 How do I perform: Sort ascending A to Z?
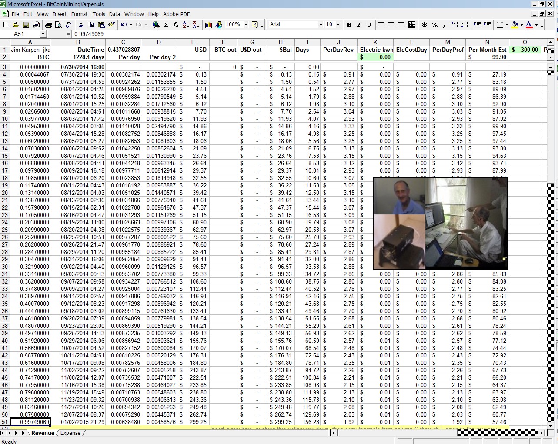pyautogui.click(x=186, y=25)
